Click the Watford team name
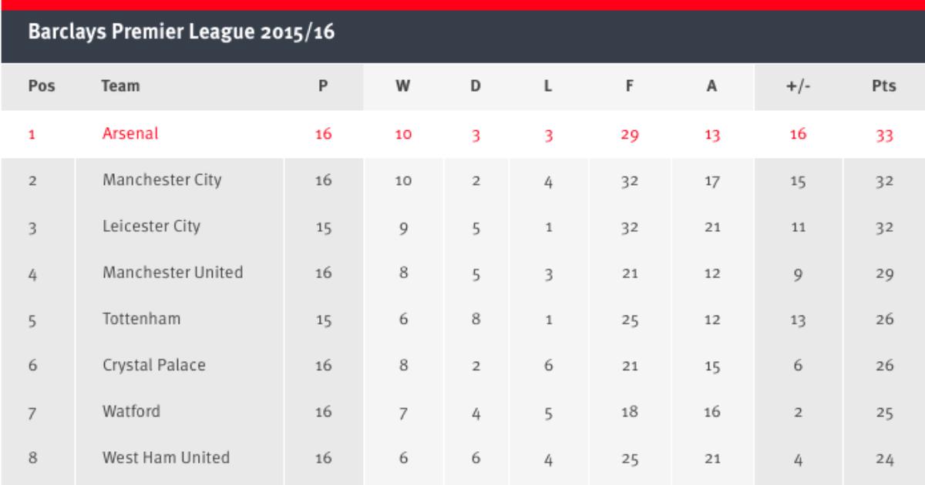 point(131,411)
